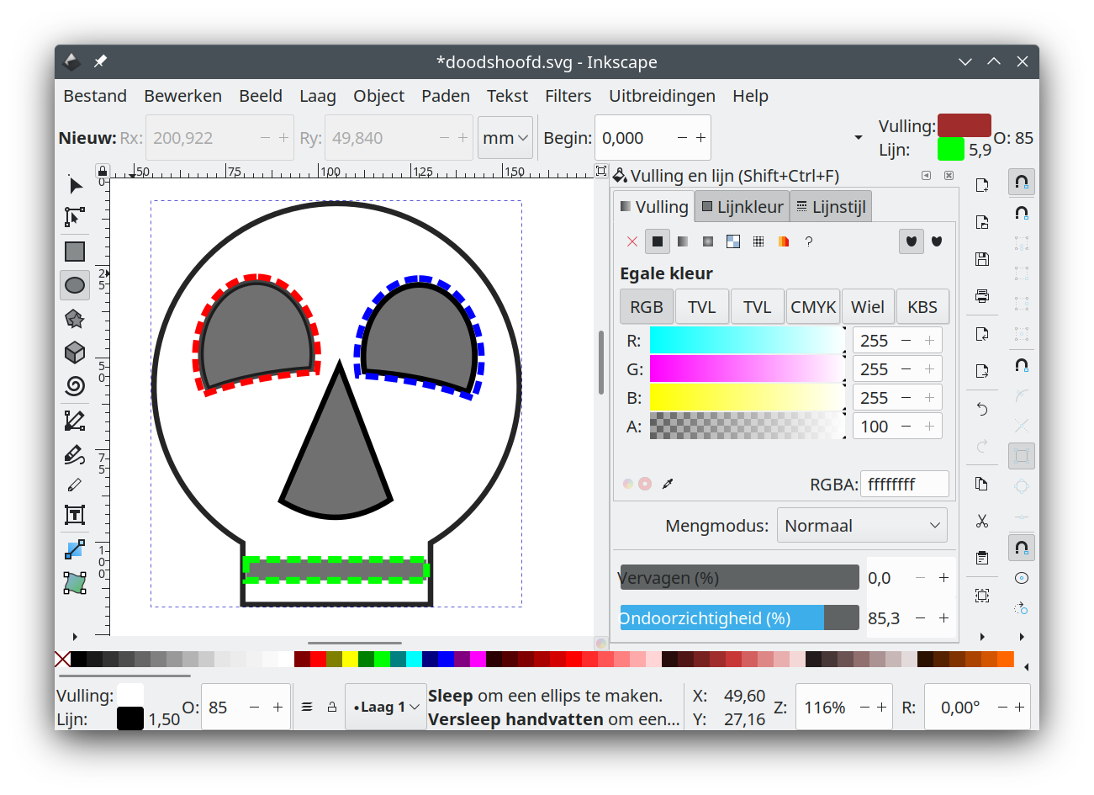Open the Paden menu
Viewport: 1094px width, 795px height.
446,96
